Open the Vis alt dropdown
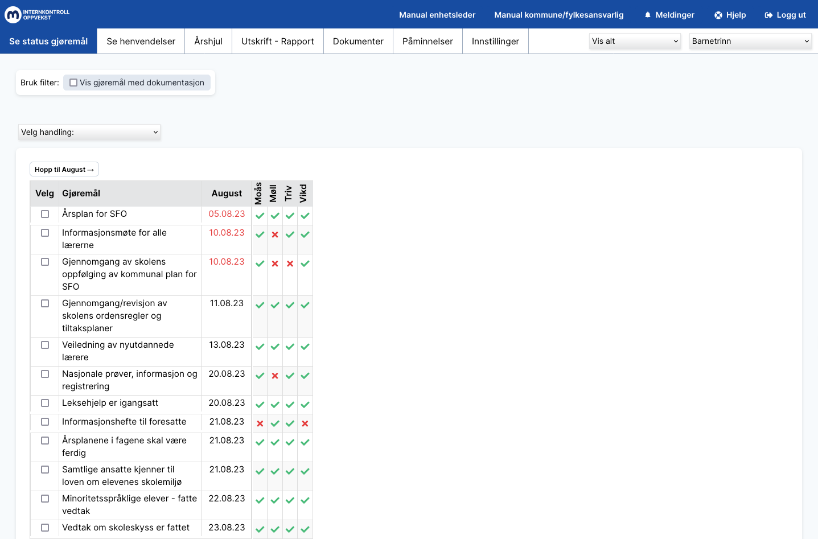Image resolution: width=818 pixels, height=539 pixels. (x=635, y=41)
